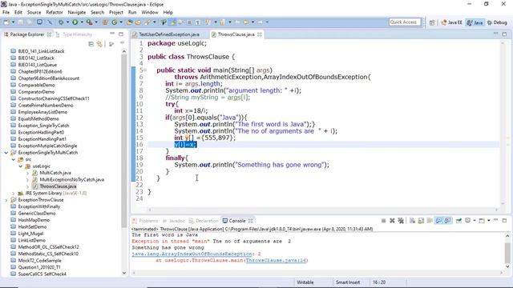
Task: Open the File menu
Action: click(6, 13)
